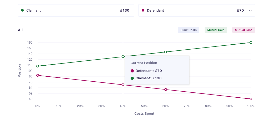Viewport: 267px width, 121px height.
Task: Click Defendant data point at 100%
Action: 251,99
